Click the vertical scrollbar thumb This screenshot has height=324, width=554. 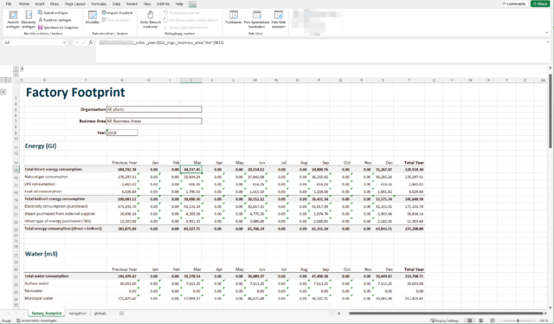pos(551,111)
